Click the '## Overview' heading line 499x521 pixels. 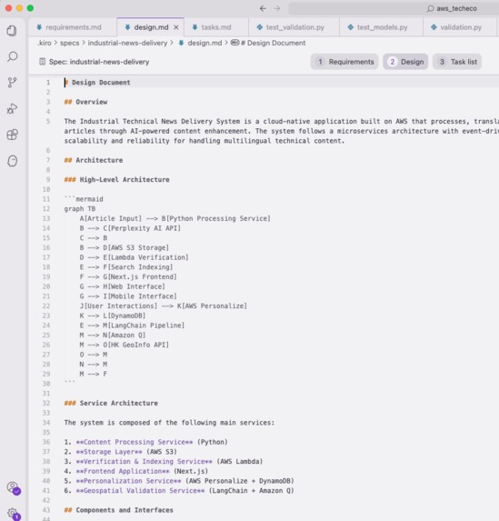click(x=85, y=102)
